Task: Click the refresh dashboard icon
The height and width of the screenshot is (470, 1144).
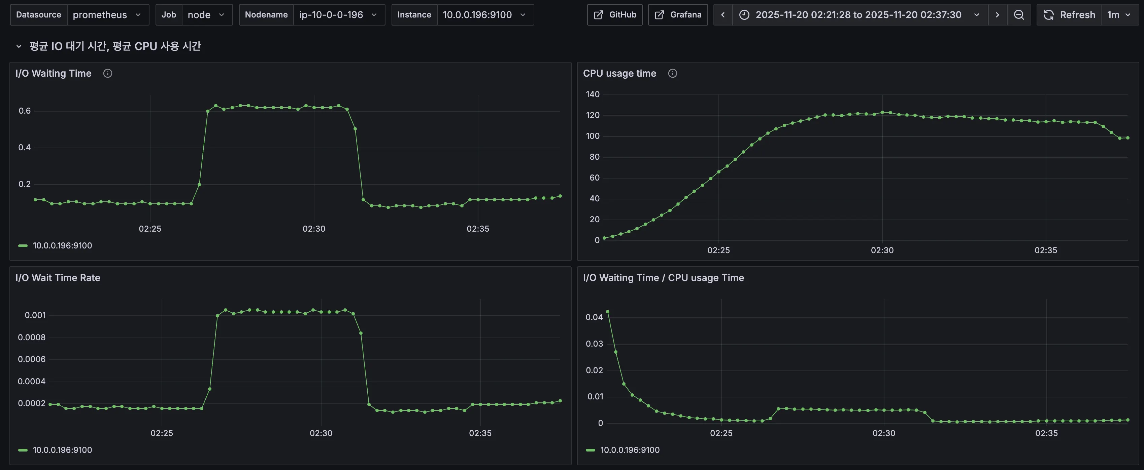Action: 1048,15
